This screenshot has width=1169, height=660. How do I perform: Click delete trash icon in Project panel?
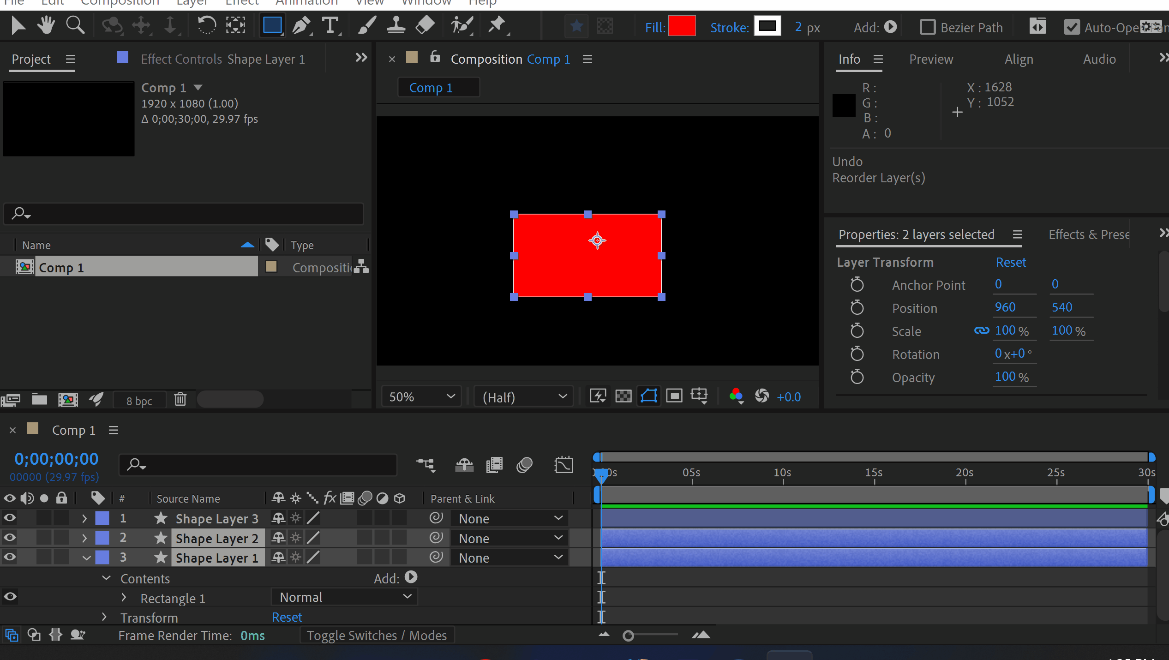click(x=180, y=399)
